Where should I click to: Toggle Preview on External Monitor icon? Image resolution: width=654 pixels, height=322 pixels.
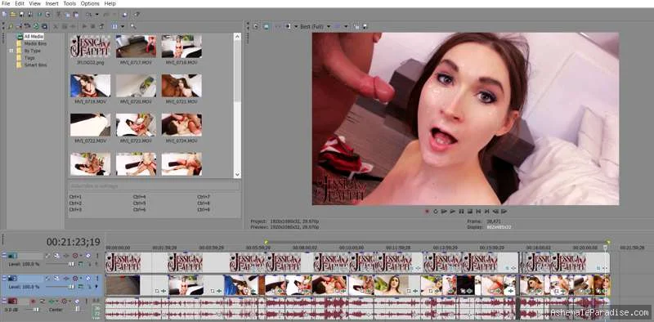267,27
